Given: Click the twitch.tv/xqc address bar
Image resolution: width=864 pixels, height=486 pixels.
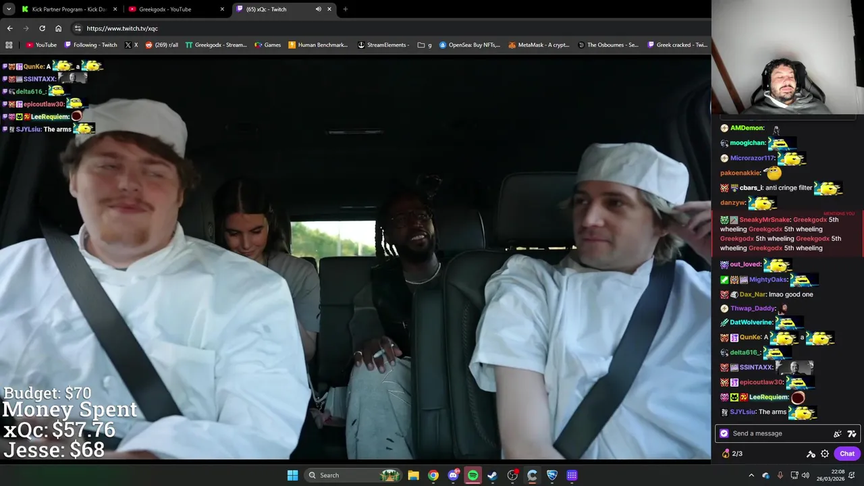Looking at the screenshot, I should (x=391, y=28).
